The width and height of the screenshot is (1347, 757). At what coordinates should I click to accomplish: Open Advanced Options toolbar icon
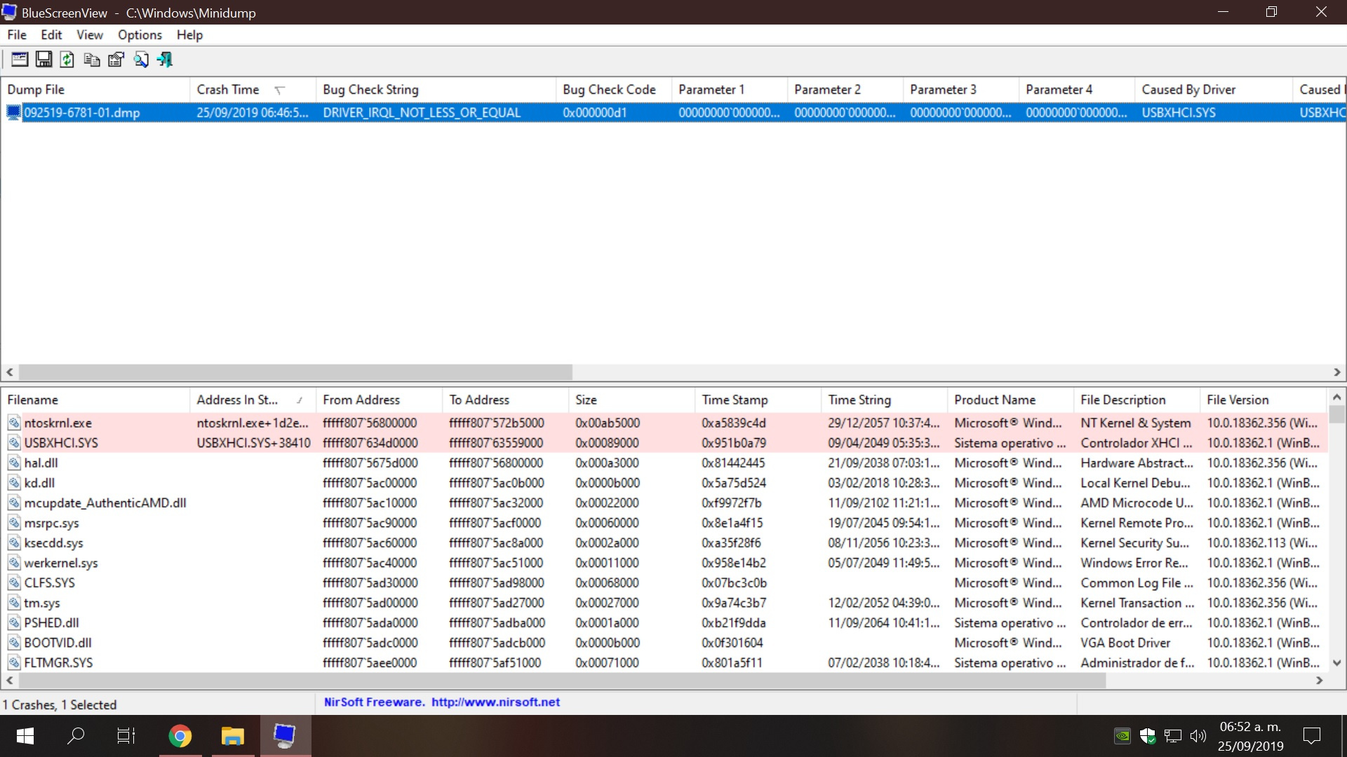pyautogui.click(x=20, y=60)
